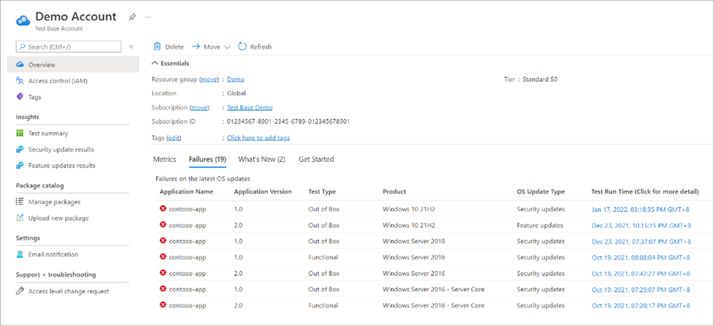Open Email notification settings
The width and height of the screenshot is (714, 326).
53,255
